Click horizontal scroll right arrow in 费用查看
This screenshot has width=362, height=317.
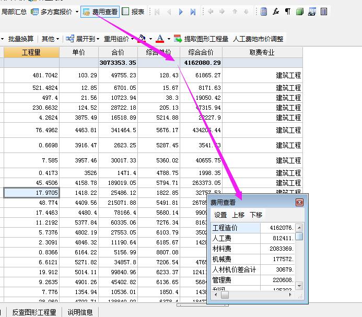click(x=290, y=295)
